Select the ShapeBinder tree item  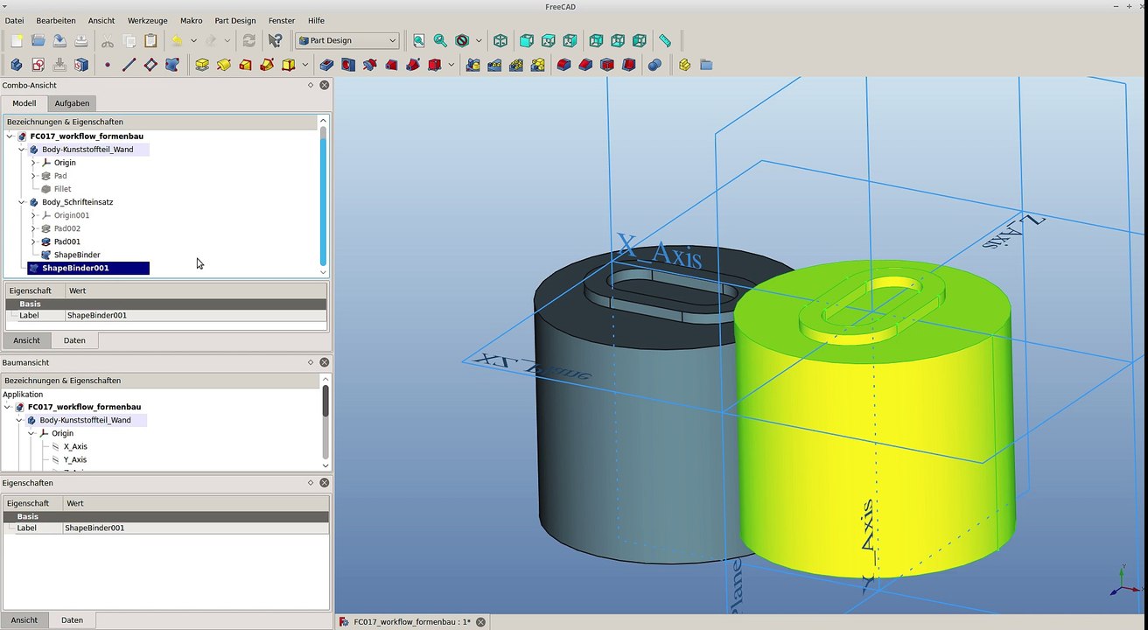point(77,255)
